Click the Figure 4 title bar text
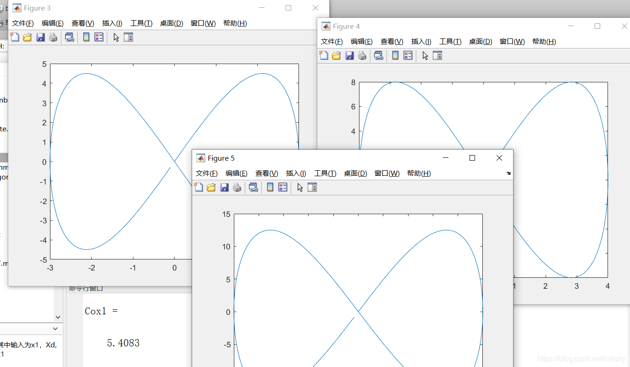630x367 pixels. tap(346, 27)
